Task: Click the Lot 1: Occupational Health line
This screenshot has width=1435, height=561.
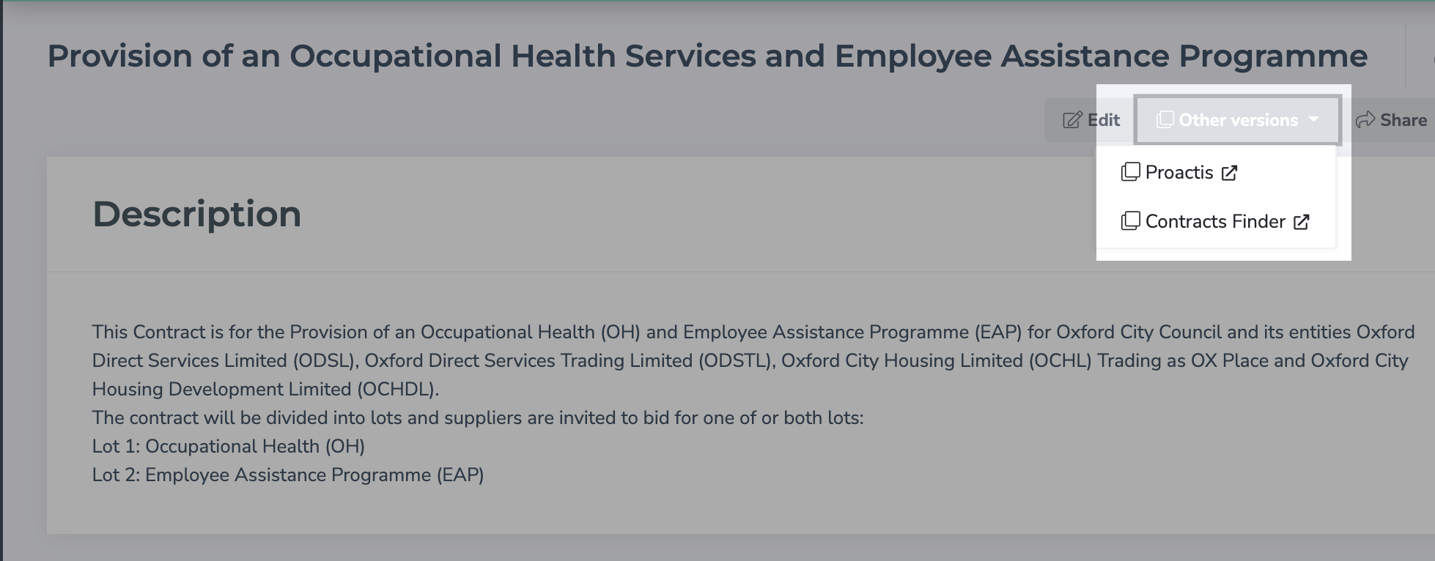Action: pyautogui.click(x=229, y=446)
